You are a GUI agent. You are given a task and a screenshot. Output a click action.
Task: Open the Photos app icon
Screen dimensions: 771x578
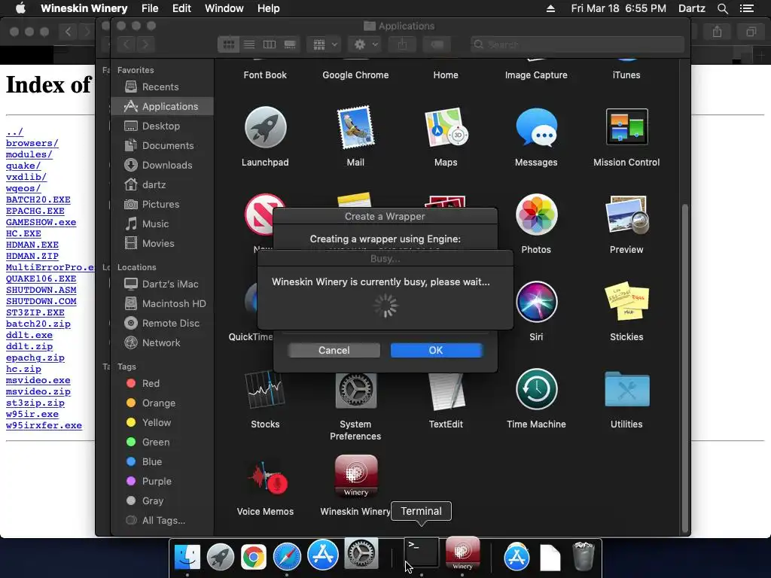pos(536,214)
